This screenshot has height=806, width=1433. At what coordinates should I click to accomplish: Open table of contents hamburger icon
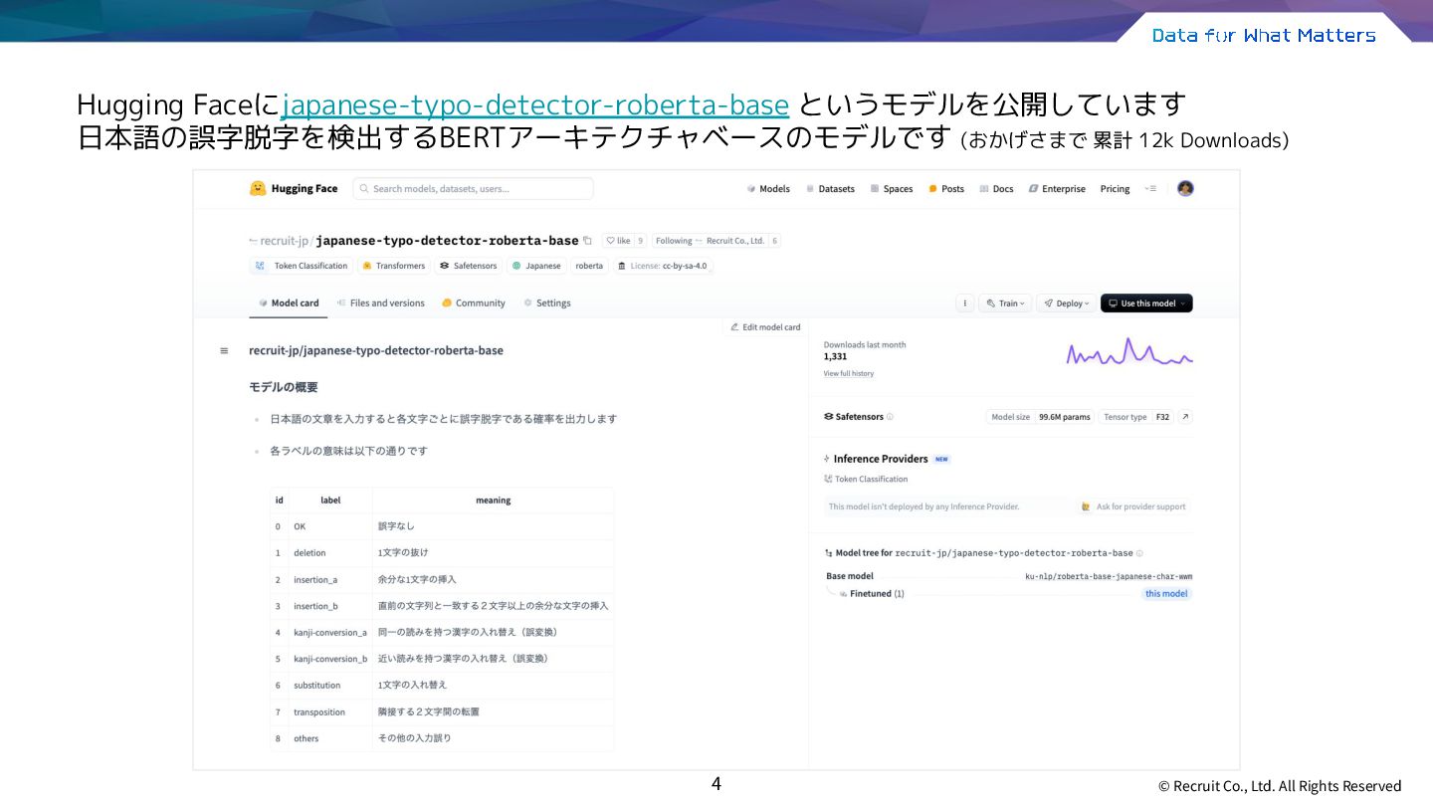pos(224,350)
